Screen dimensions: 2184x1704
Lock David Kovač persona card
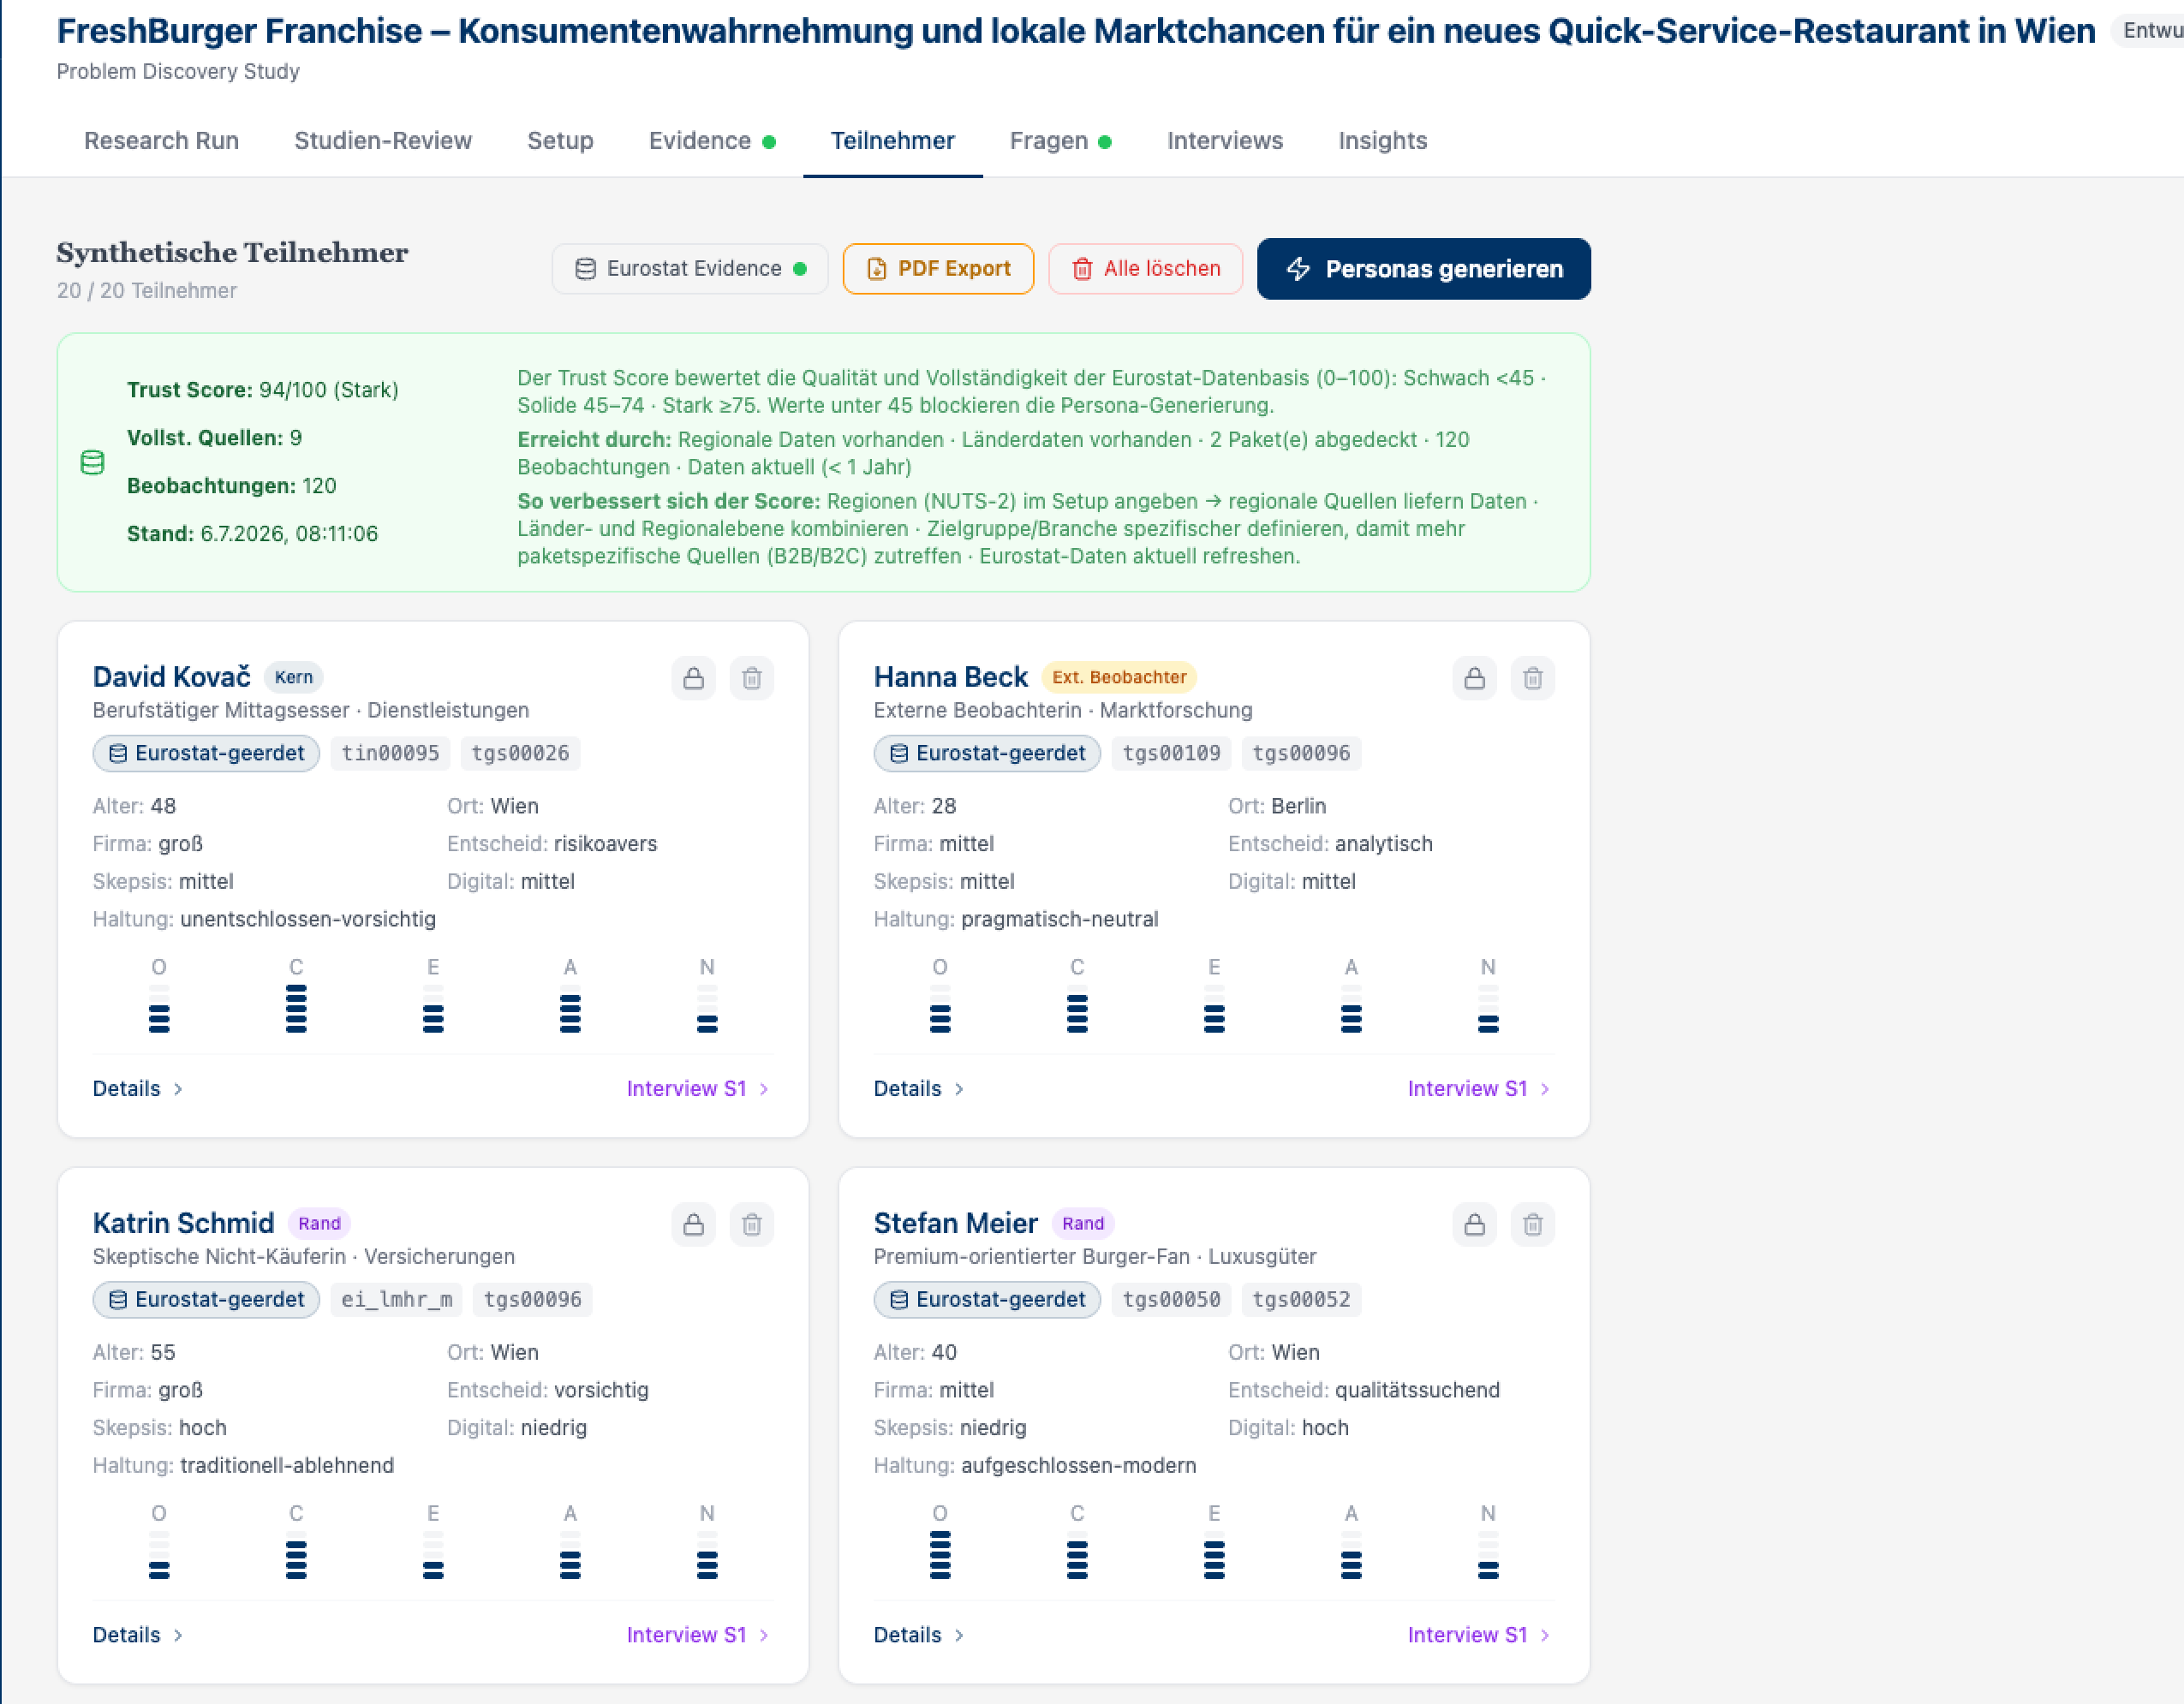tap(693, 679)
